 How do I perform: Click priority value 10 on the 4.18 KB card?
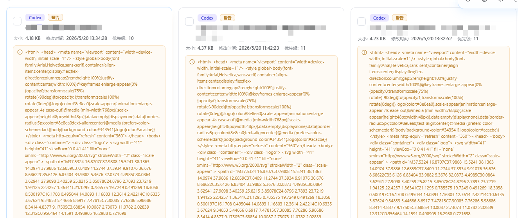click(131, 38)
